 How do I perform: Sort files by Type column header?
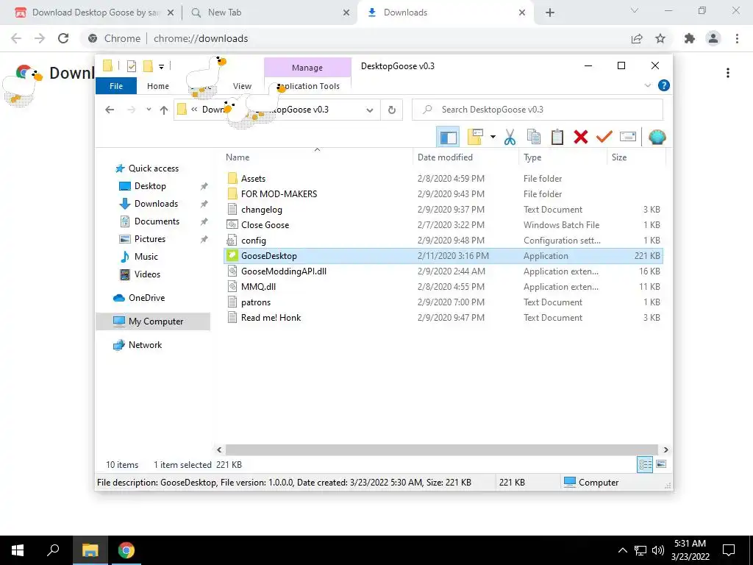coord(563,157)
